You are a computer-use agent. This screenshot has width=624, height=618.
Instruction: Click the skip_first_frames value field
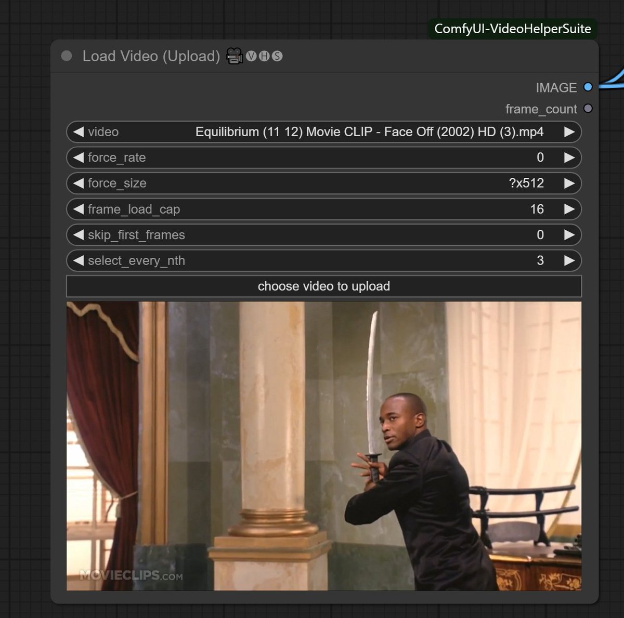coord(324,234)
